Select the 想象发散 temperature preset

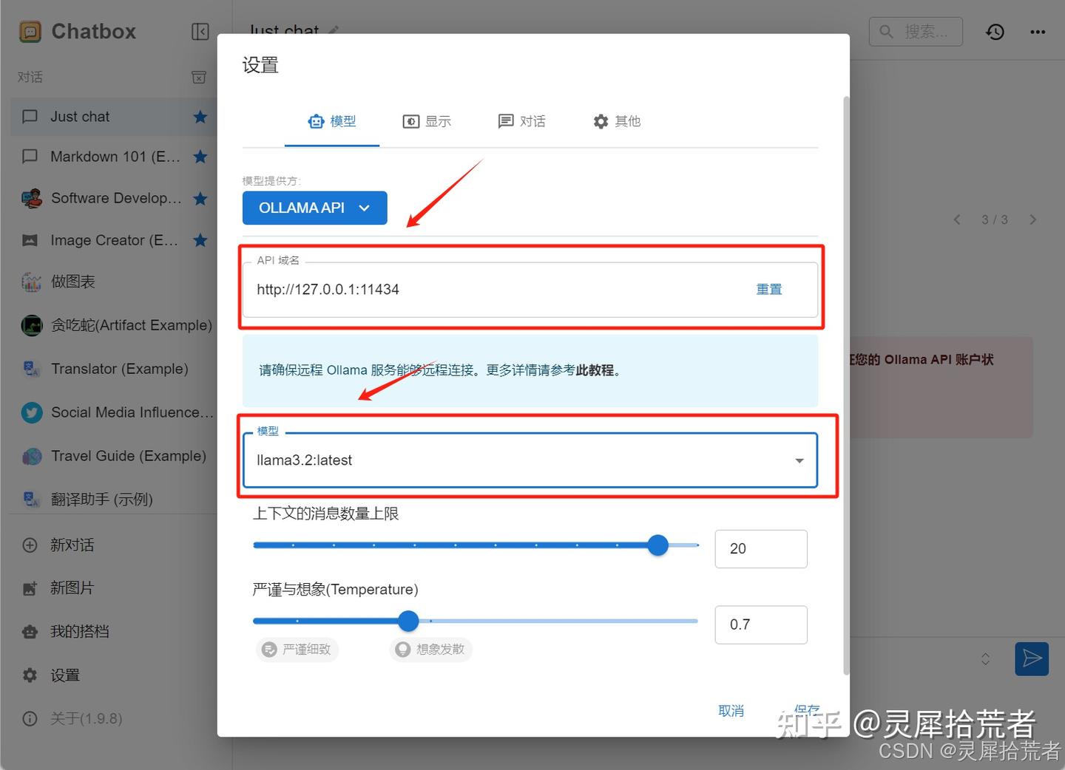[x=430, y=650]
